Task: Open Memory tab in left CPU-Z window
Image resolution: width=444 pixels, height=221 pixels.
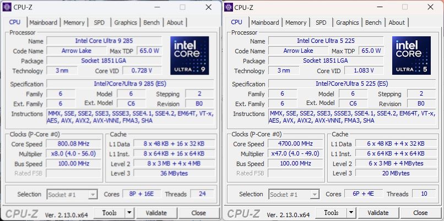Action: point(74,23)
